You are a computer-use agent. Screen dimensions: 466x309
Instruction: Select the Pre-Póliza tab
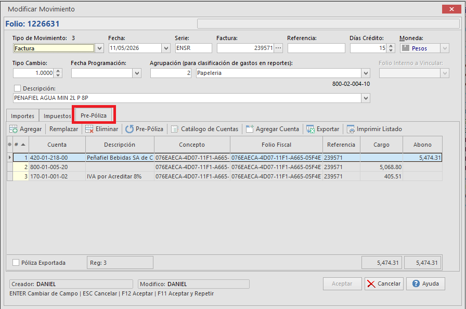[x=94, y=115]
